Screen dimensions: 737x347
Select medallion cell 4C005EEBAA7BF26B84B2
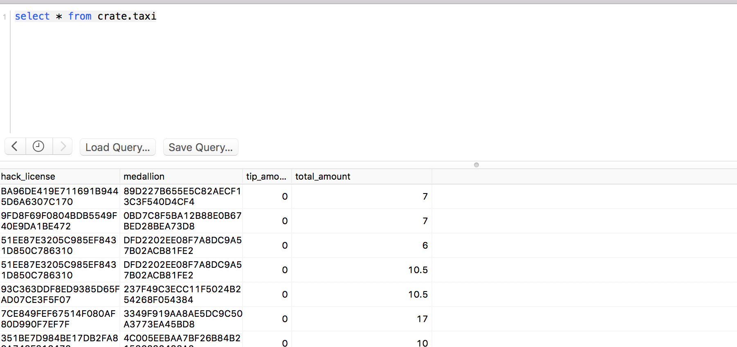[x=181, y=340]
